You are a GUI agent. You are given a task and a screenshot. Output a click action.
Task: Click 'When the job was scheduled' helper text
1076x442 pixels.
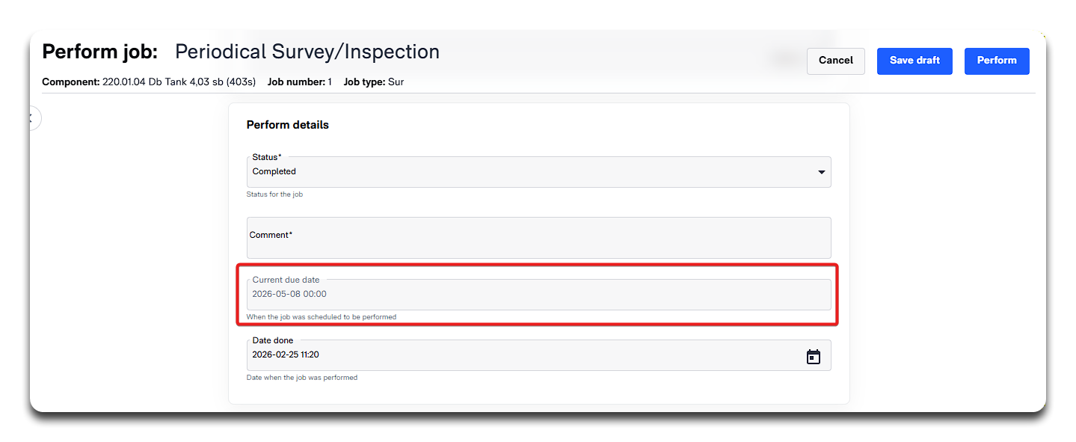[x=321, y=317]
